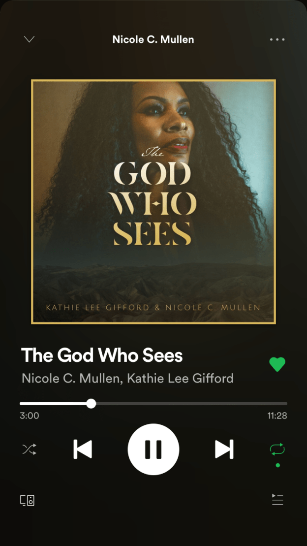307x546 pixels.
Task: Collapse the now playing view with the down chevron
Action: (29, 39)
